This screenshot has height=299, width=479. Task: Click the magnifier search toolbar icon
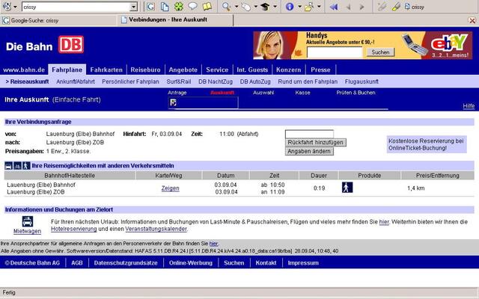coord(226,7)
